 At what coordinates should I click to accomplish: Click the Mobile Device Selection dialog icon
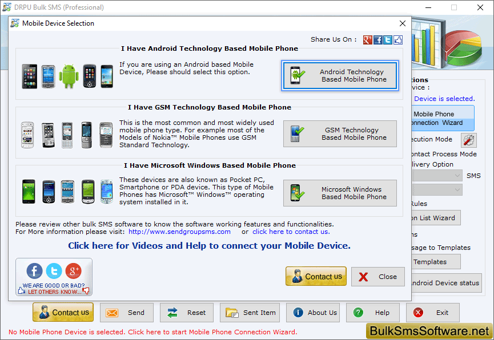click(14, 23)
